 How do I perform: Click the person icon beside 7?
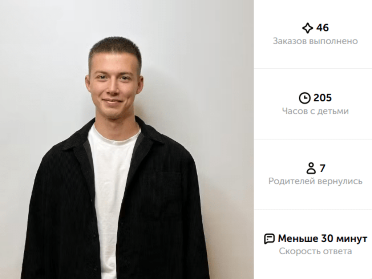click(x=311, y=168)
